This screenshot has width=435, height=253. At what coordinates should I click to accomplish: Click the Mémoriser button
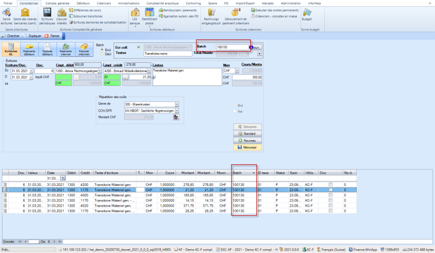pyautogui.click(x=246, y=147)
